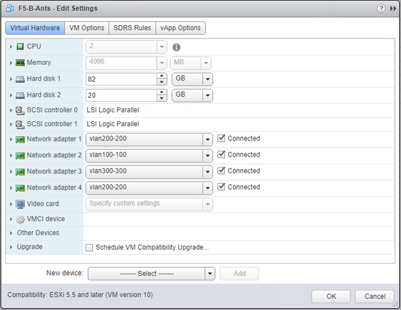This screenshot has height=310, width=401.
Task: Enable Schedule VM Compatibility Upgrade checkbox
Action: pos(89,248)
